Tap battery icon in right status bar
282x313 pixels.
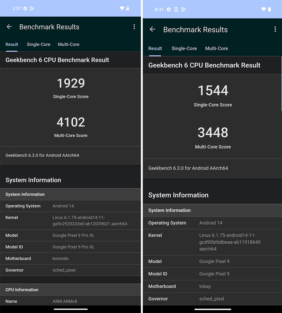pos(269,9)
